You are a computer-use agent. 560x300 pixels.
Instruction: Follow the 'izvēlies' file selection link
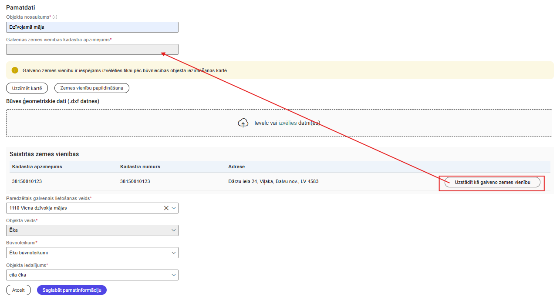tap(287, 123)
